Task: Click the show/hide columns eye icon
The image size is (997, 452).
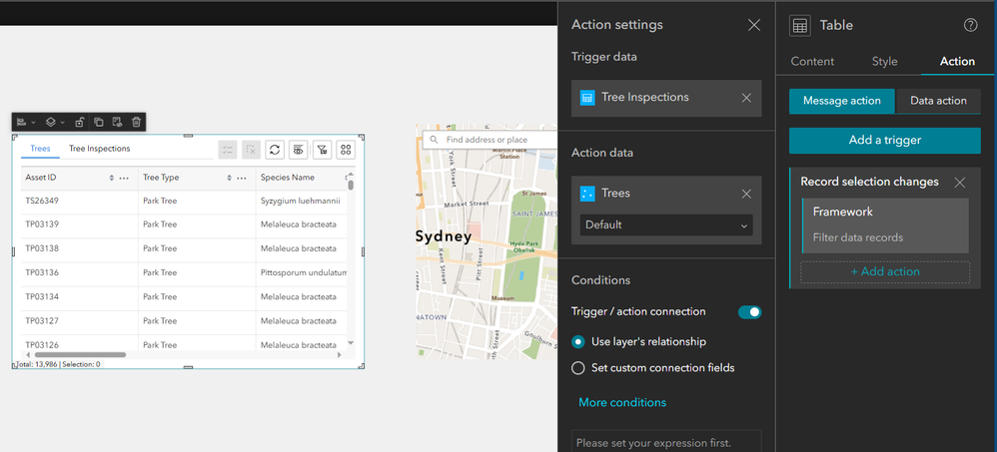Action: [299, 150]
